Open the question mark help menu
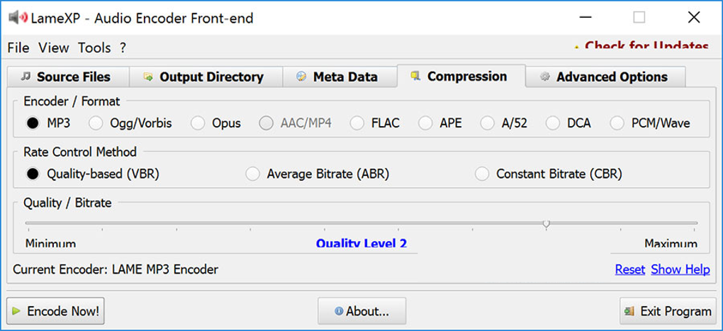This screenshot has width=723, height=331. pyautogui.click(x=123, y=47)
